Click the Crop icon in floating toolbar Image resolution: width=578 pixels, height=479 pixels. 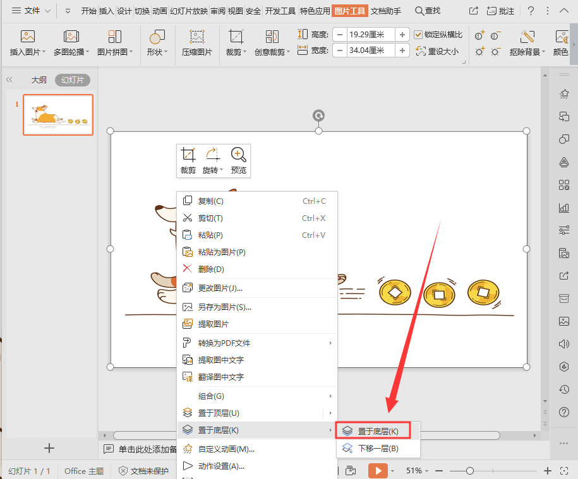[188, 155]
